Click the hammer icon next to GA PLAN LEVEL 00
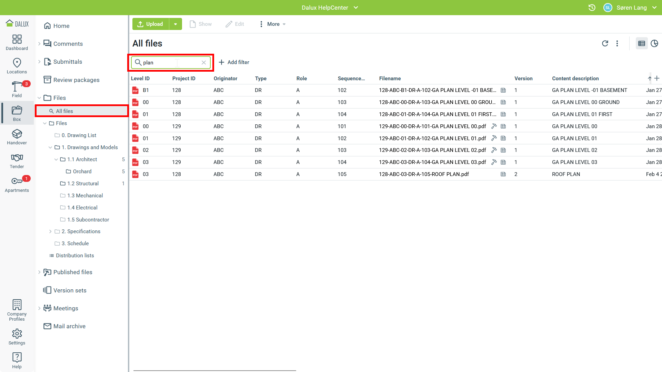This screenshot has height=372, width=662. pyautogui.click(x=494, y=126)
